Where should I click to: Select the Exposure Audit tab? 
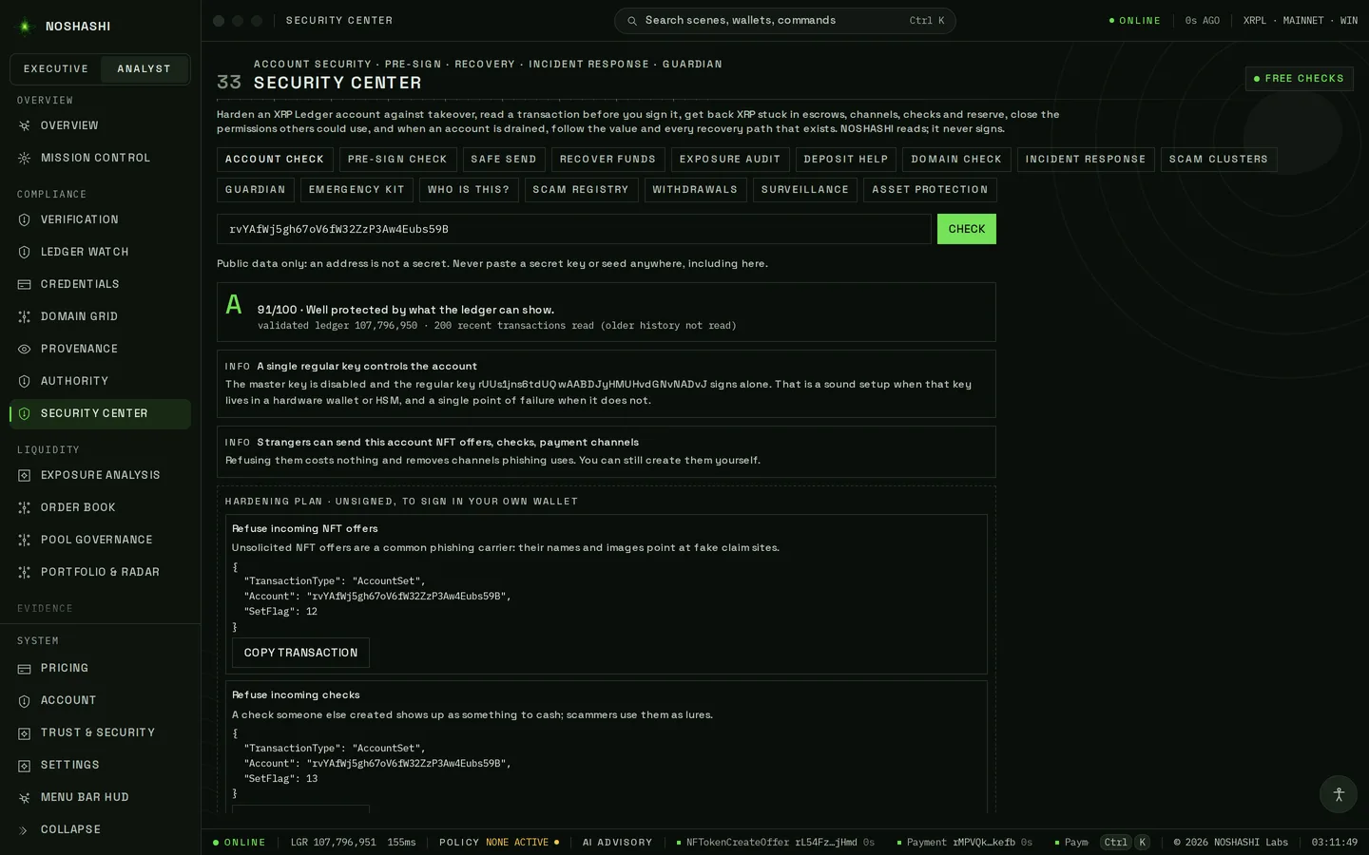point(730,160)
